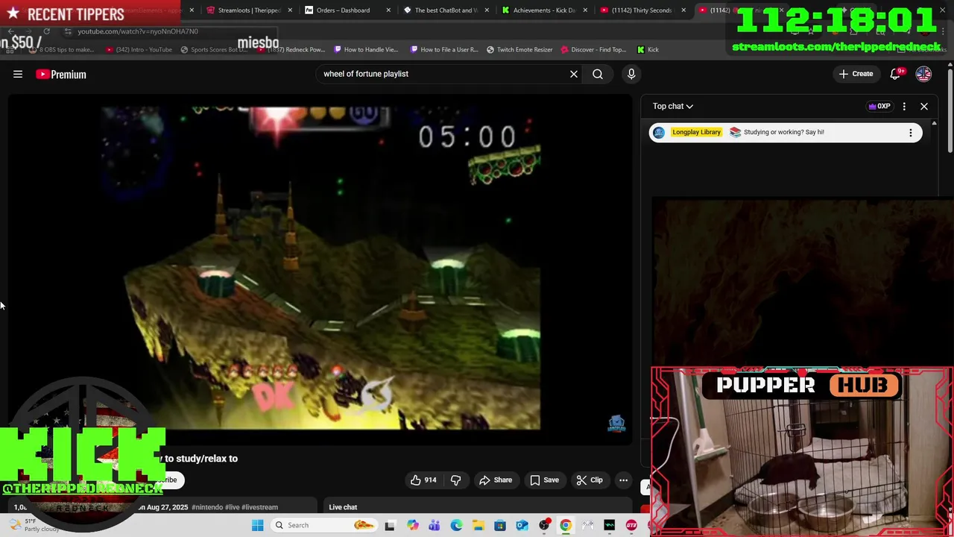Screen dimensions: 954x537
Task: Start voice search with the microphone icon
Action: click(x=631, y=74)
